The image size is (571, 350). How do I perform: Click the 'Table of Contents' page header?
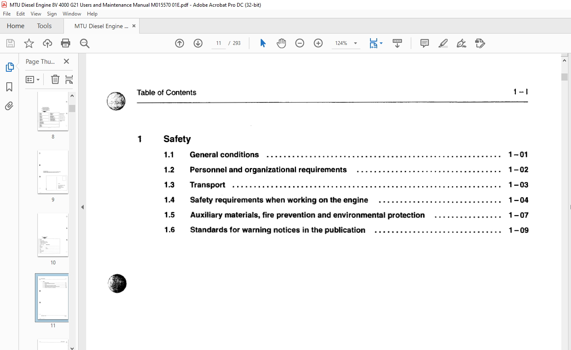(x=167, y=93)
